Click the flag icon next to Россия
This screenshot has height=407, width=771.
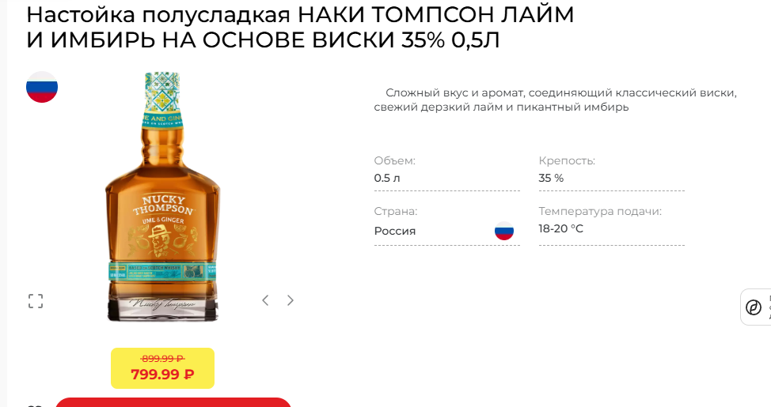coord(504,231)
